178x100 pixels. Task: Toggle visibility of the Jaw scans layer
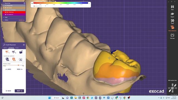click(x=6, y=8)
